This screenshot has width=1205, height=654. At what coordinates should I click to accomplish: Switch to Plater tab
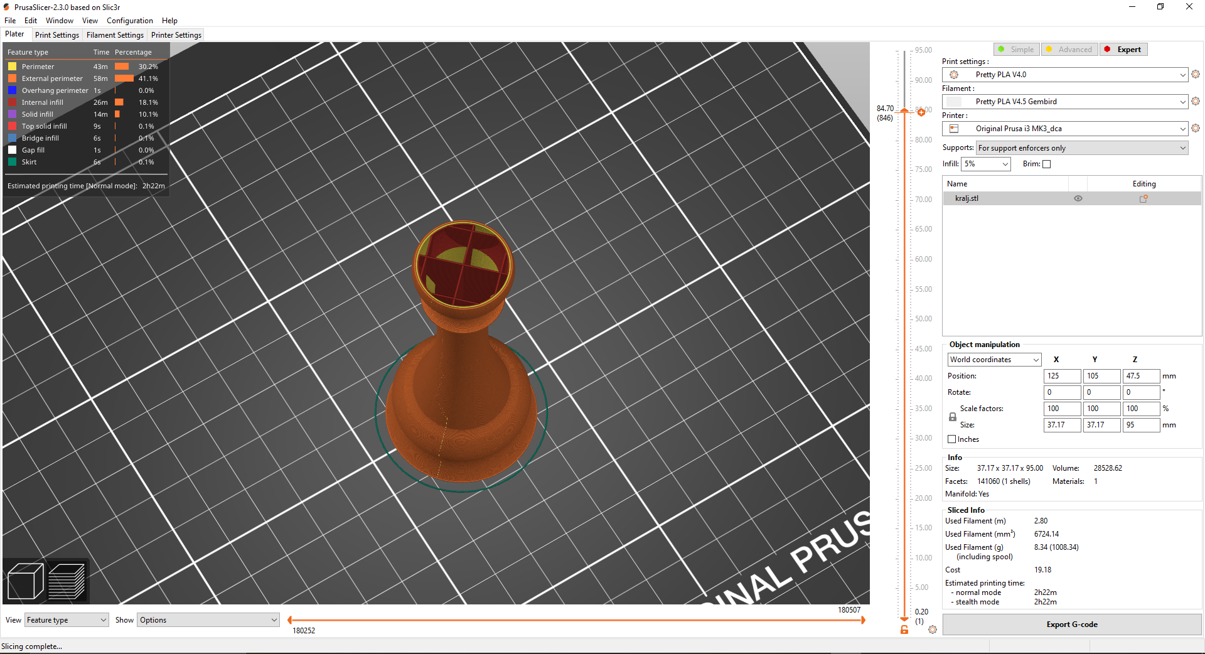pyautogui.click(x=15, y=35)
